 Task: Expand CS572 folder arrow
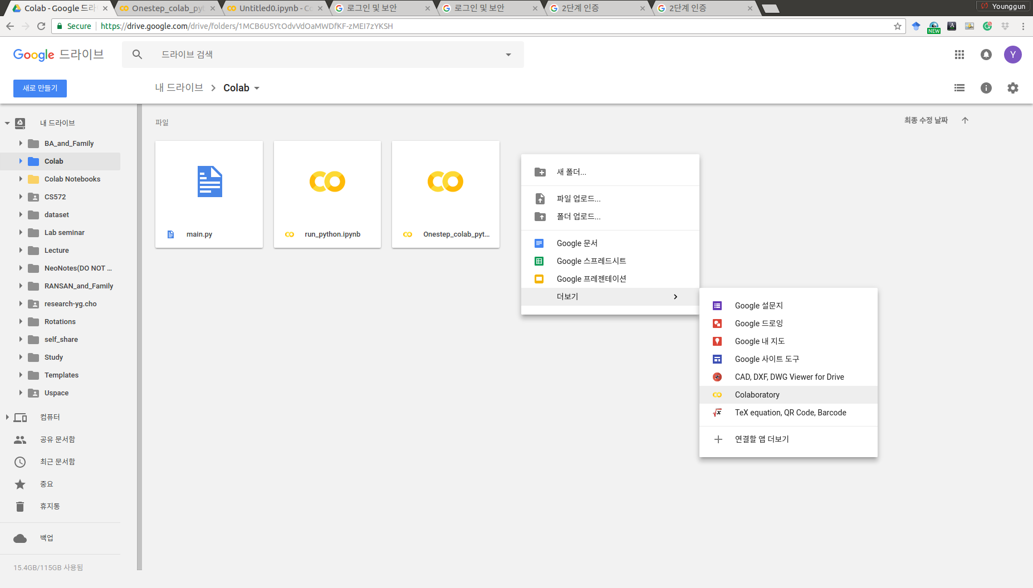click(21, 197)
